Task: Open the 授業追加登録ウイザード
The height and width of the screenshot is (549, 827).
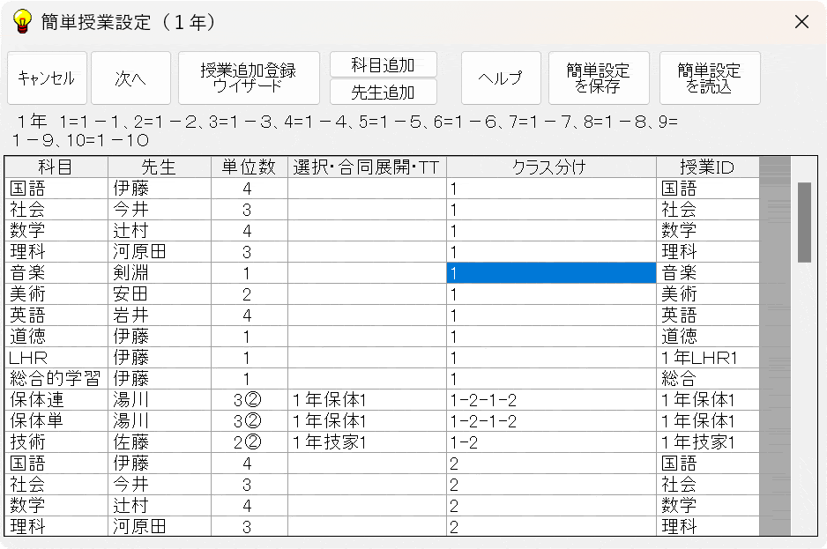Action: tap(247, 78)
